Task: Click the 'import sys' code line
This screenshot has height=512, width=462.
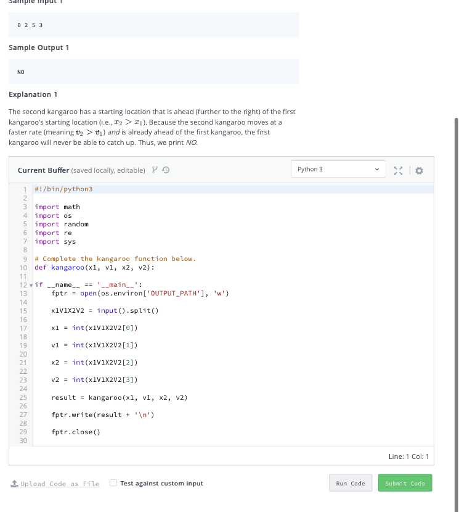Action: coord(55,242)
